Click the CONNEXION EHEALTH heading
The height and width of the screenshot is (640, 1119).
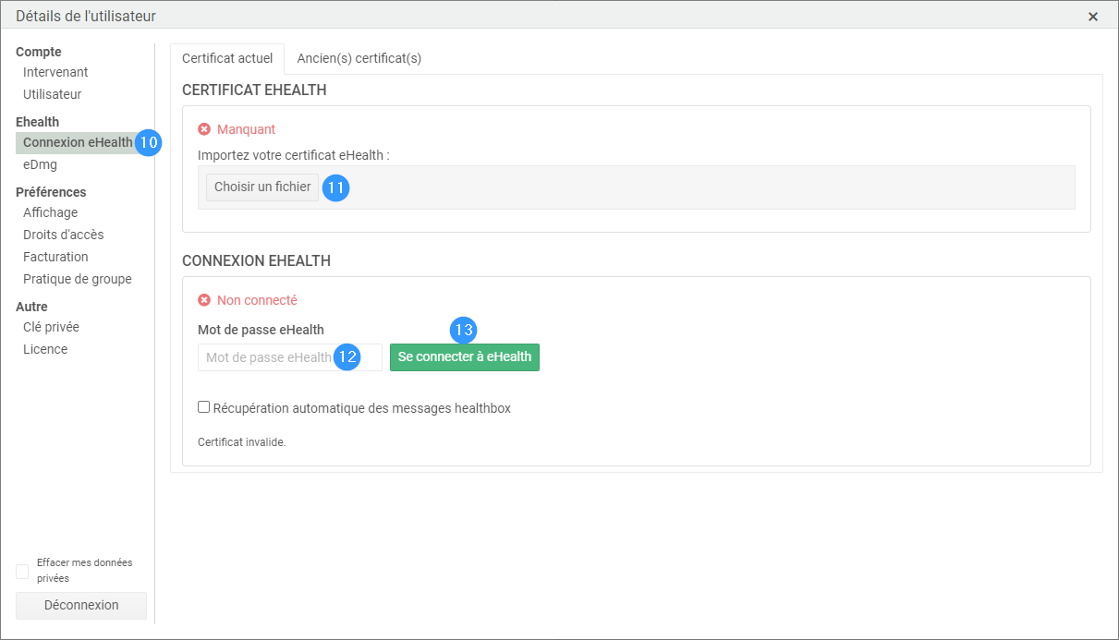[x=256, y=261]
